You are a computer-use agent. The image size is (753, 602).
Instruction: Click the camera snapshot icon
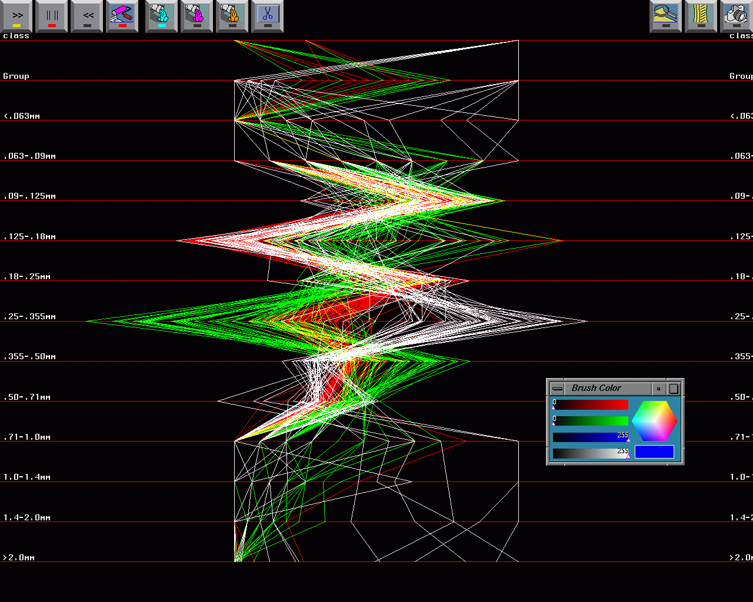point(736,16)
